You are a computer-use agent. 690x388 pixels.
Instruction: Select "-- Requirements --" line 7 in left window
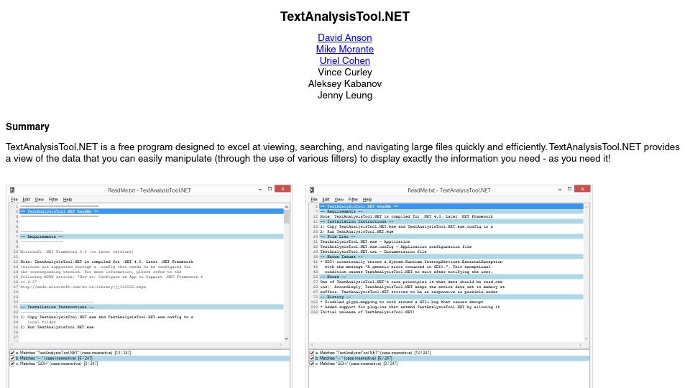click(152, 236)
